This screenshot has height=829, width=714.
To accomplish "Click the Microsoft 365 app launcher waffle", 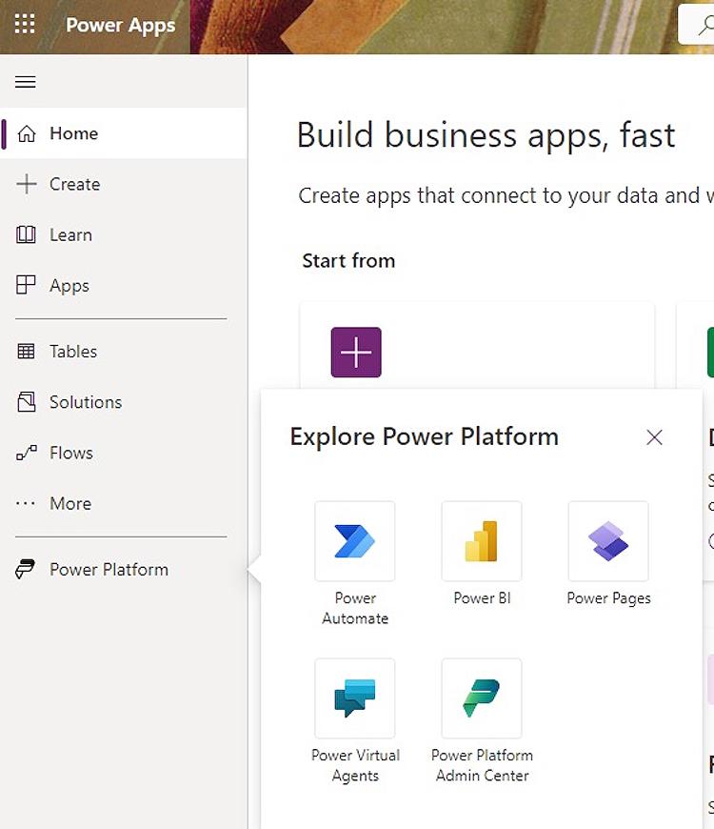I will [24, 25].
